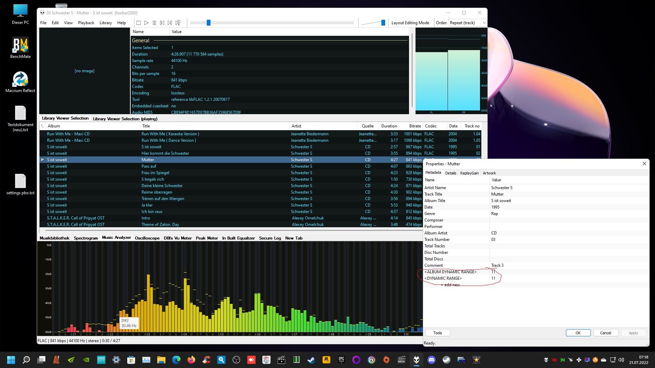Open Microsoft Edge from taskbar
The width and height of the screenshot is (655, 368).
pyautogui.click(x=176, y=360)
